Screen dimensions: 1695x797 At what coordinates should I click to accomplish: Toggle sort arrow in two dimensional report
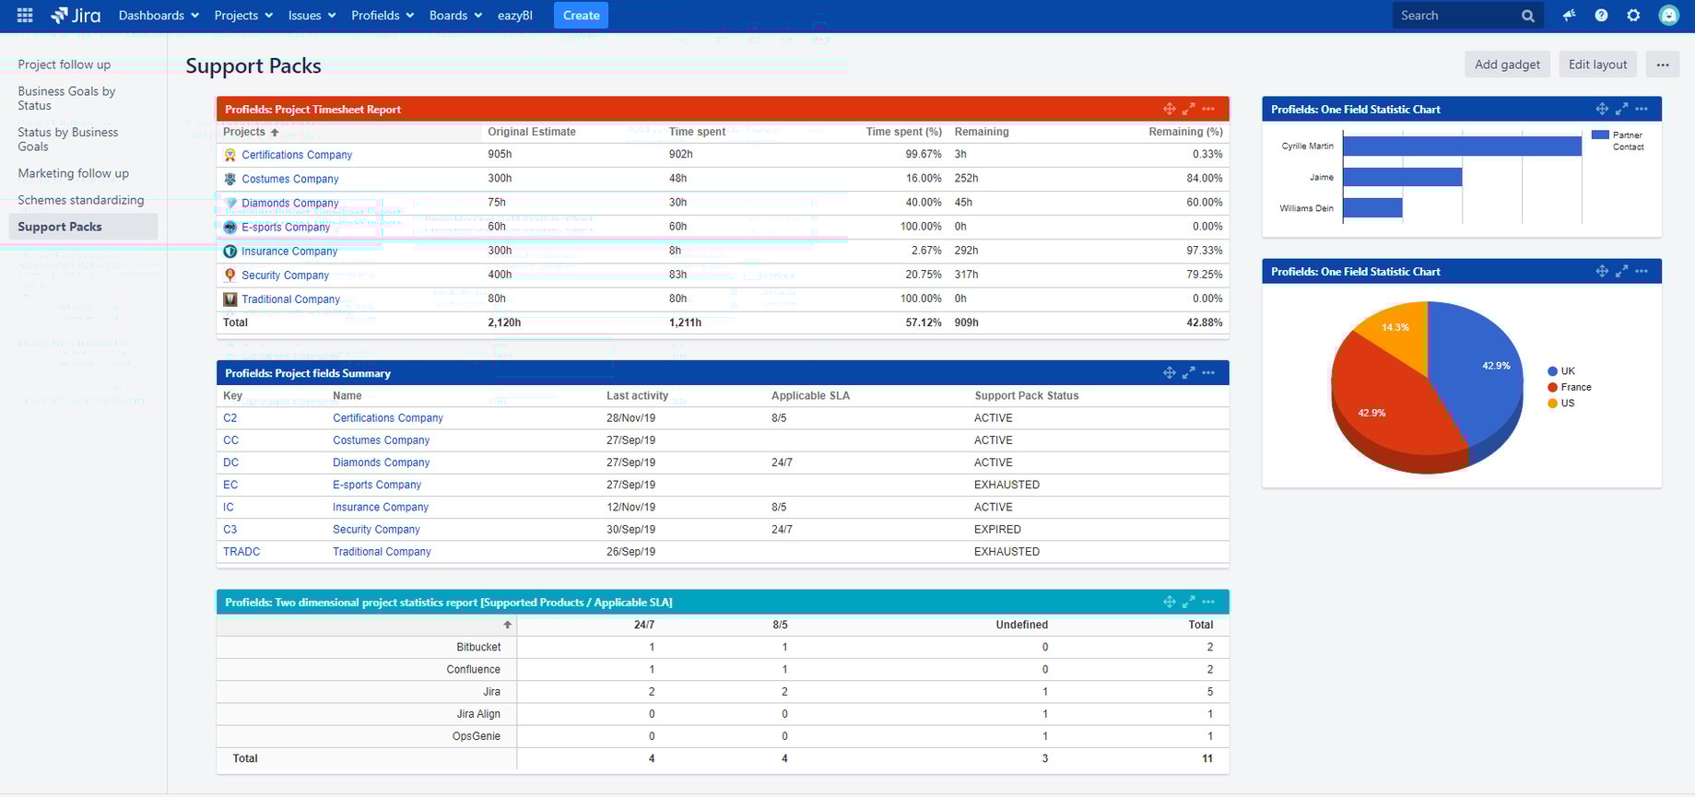507,625
